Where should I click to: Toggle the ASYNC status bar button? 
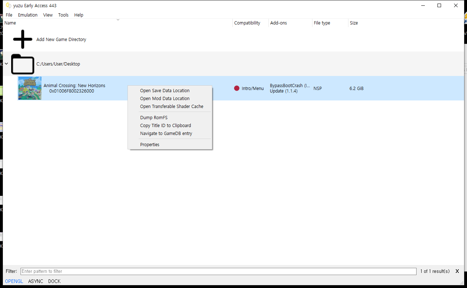(36, 281)
